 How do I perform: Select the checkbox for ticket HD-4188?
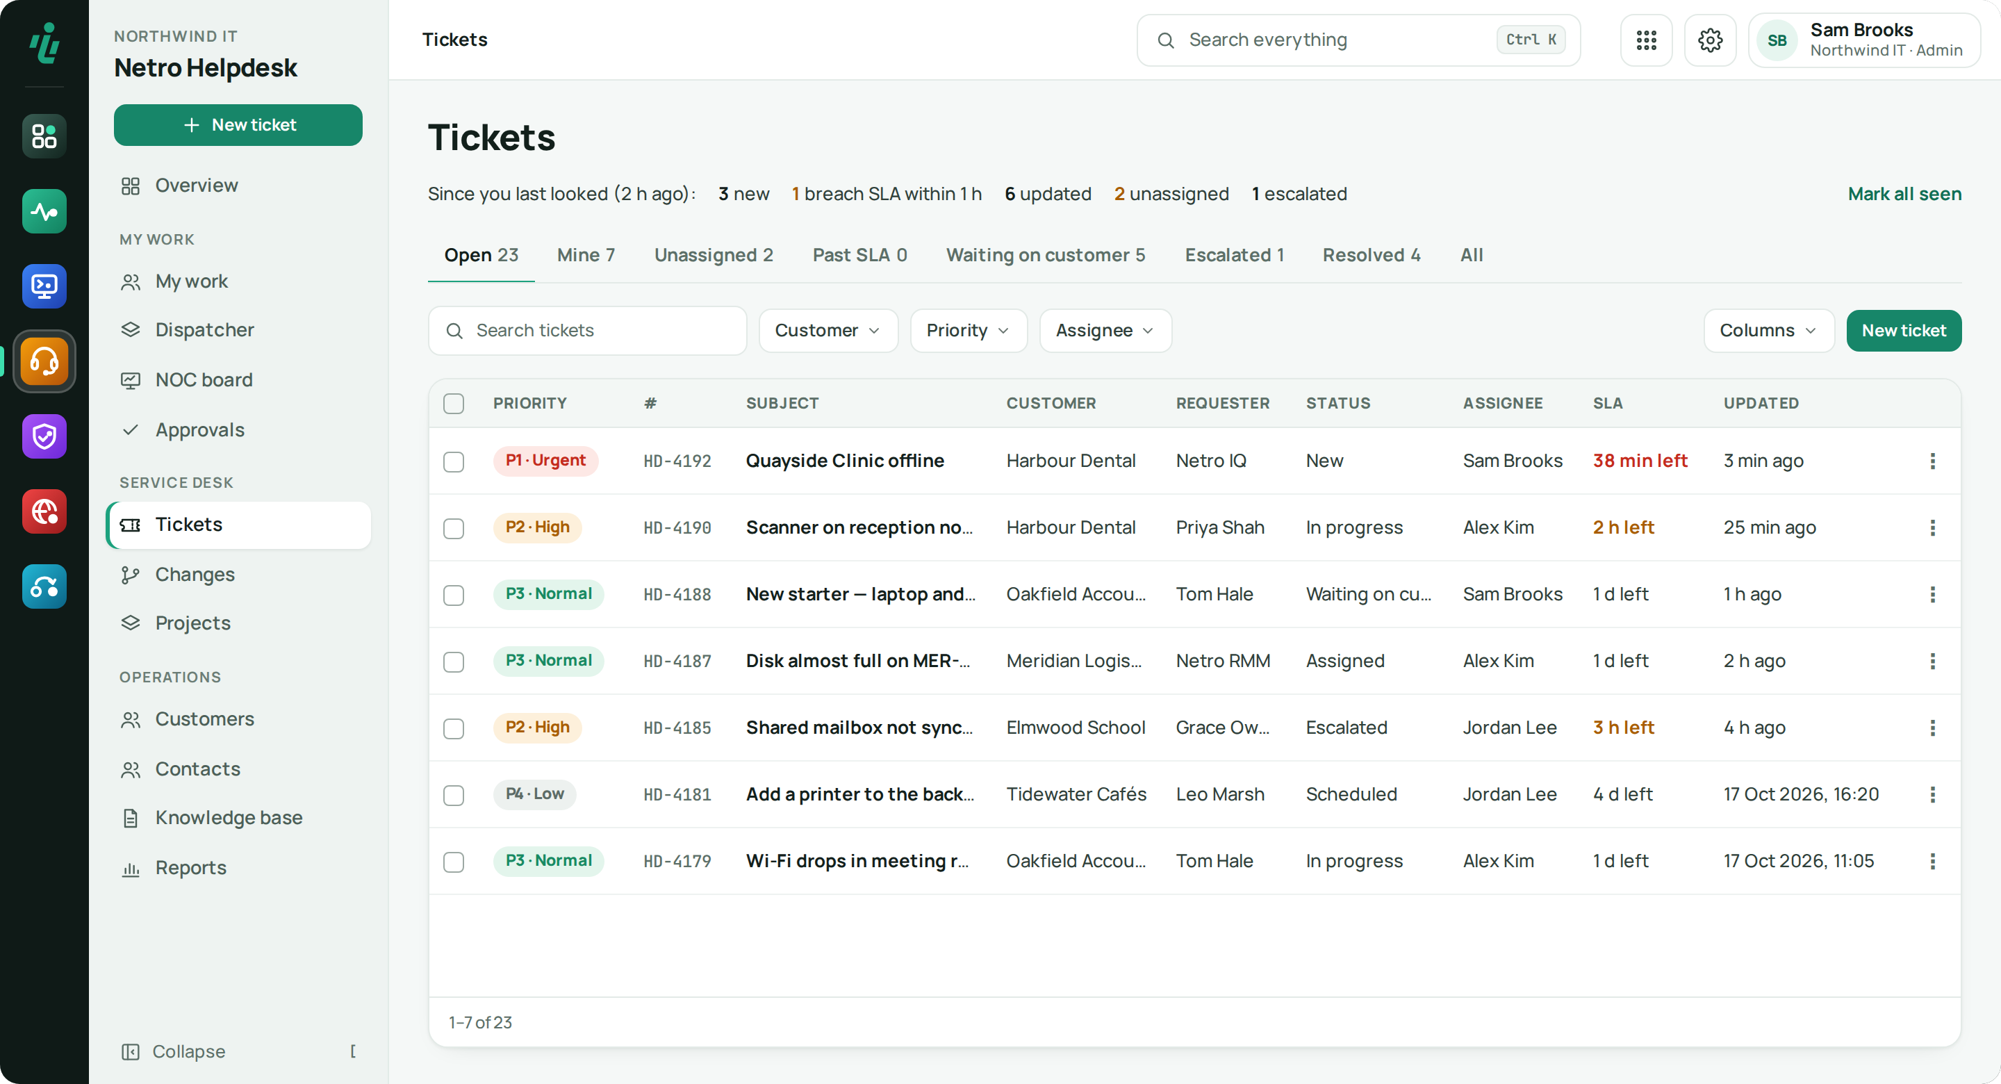[454, 596]
